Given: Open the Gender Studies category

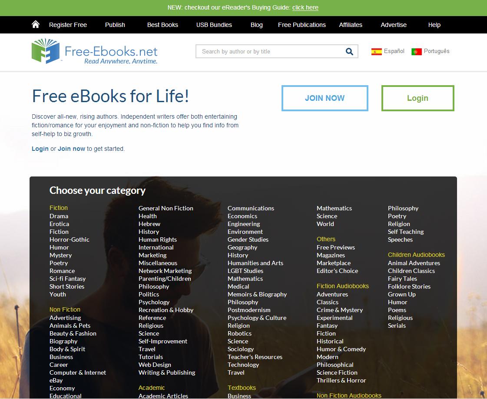Looking at the screenshot, I should pyautogui.click(x=248, y=239).
